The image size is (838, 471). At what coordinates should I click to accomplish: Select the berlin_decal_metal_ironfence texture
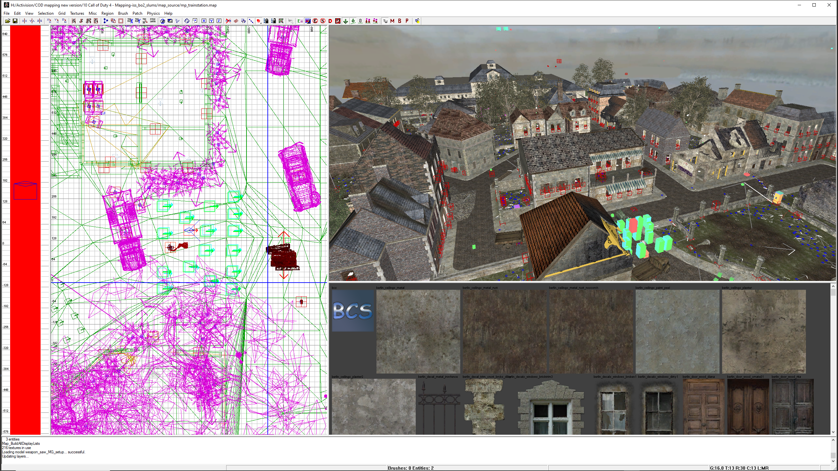pos(439,407)
